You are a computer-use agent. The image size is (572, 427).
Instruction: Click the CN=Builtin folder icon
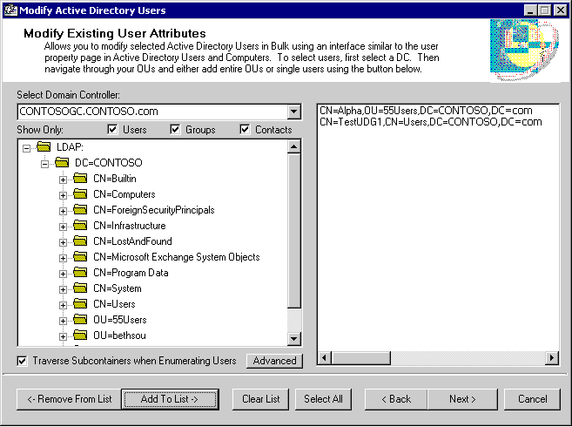(80, 179)
